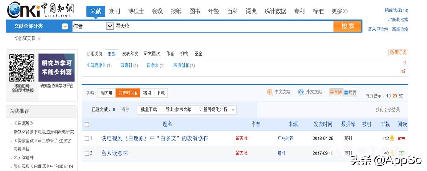Click the CNKI logo
Image resolution: width=427 pixels, height=171 pixels.
tap(41, 9)
